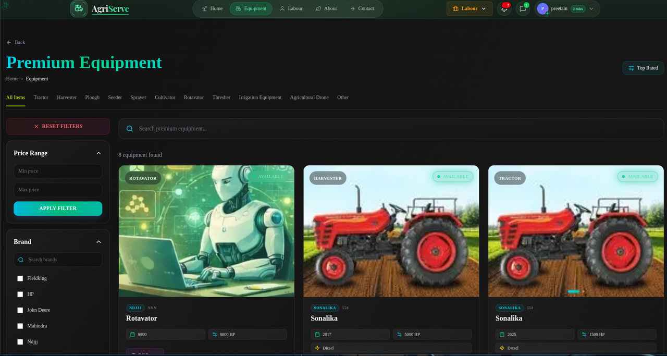This screenshot has width=667, height=356.
Task: Filter by the Plough tab
Action: [x=92, y=97]
